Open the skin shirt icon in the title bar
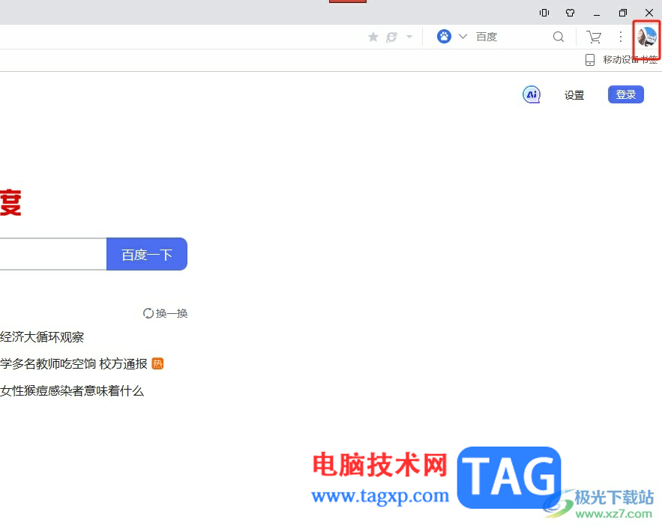 (x=570, y=13)
